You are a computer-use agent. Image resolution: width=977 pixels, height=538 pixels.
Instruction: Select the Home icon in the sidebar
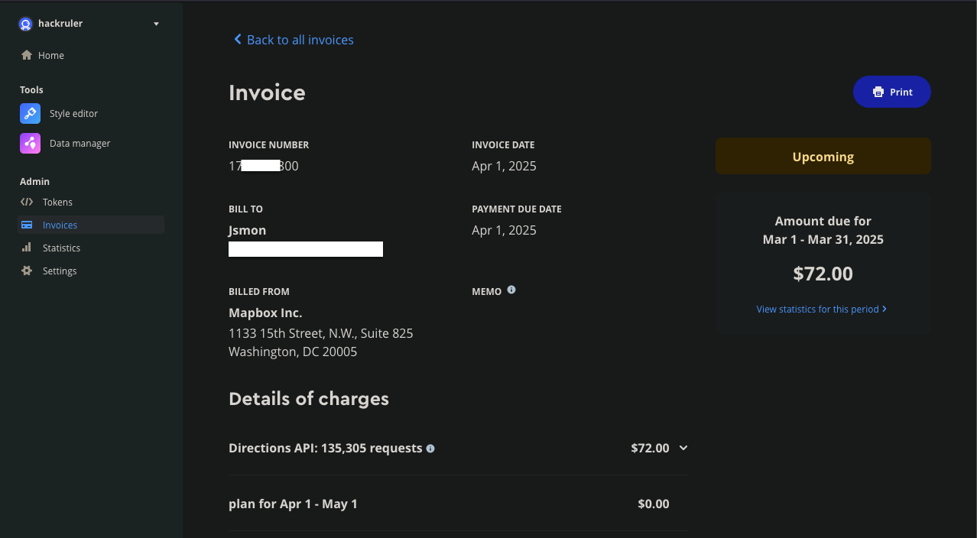point(27,54)
